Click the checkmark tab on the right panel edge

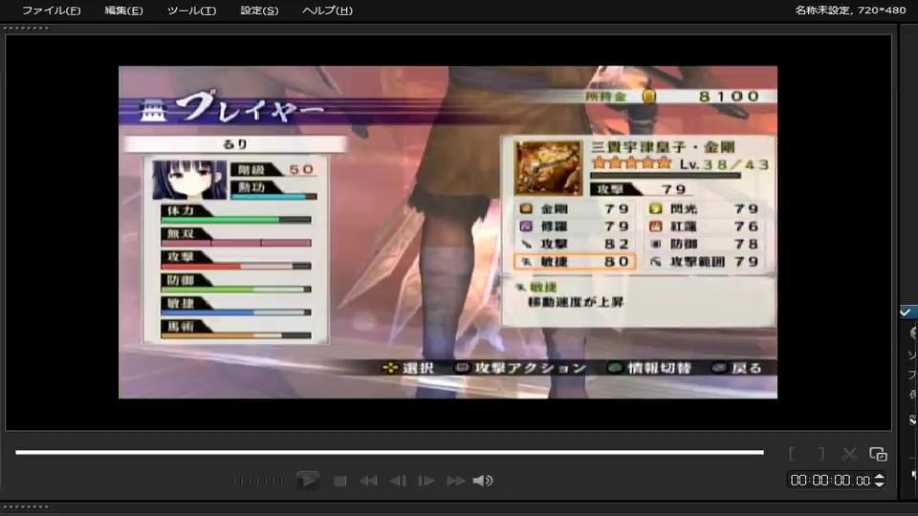click(x=907, y=312)
